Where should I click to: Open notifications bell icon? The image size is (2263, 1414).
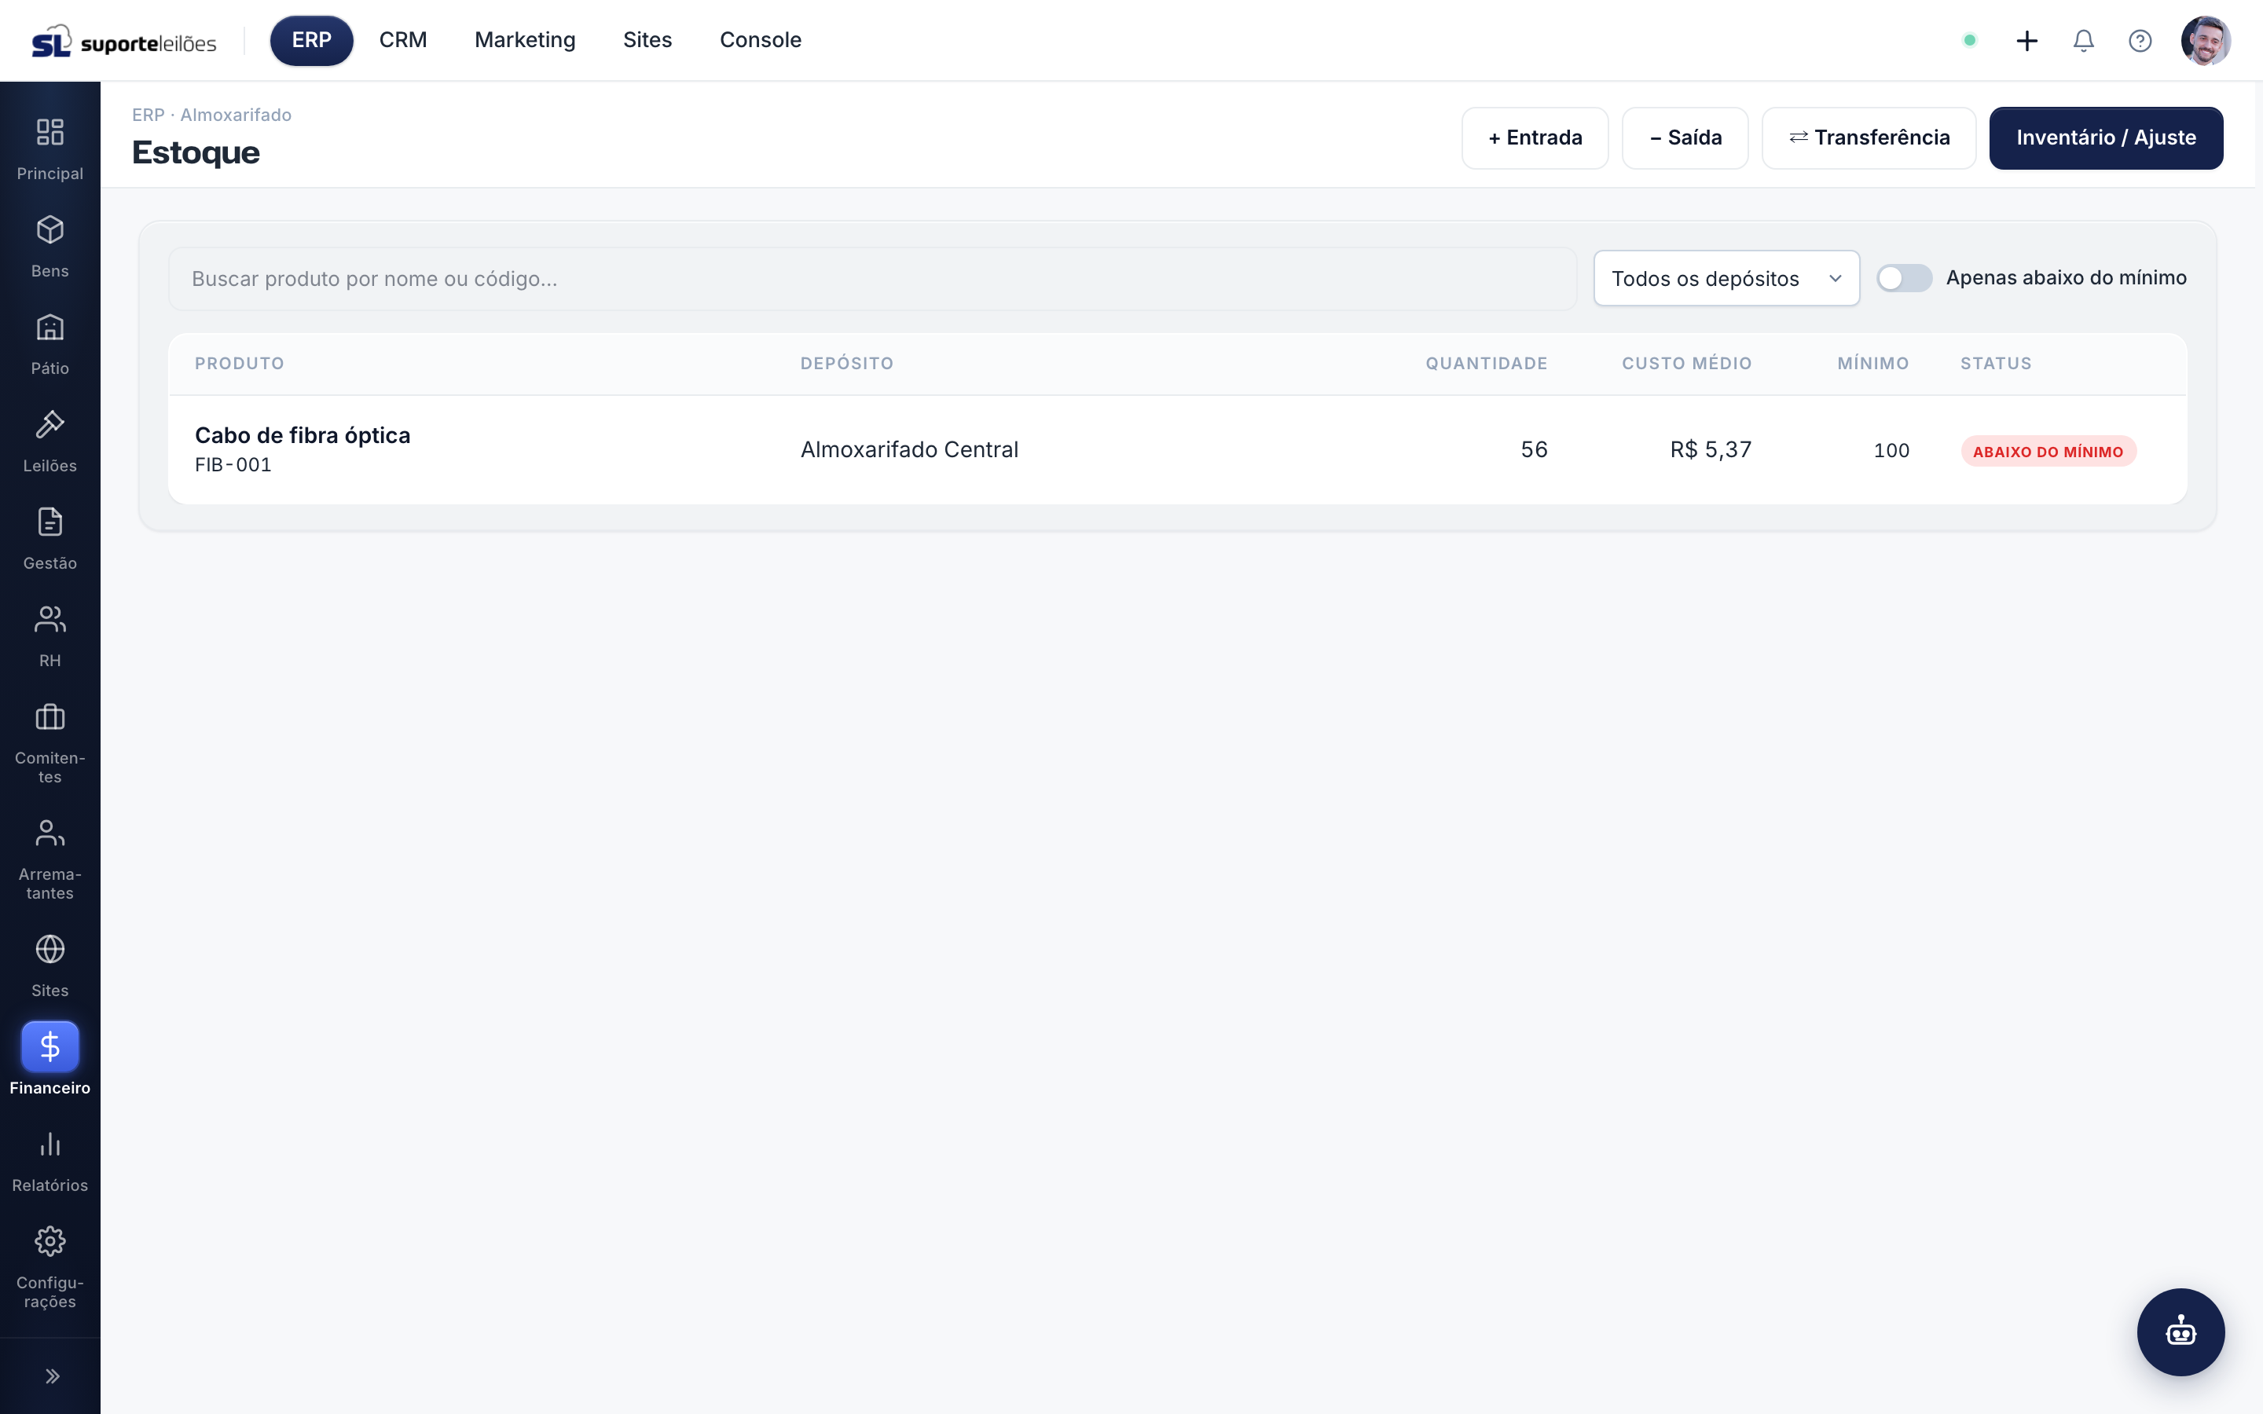pos(2084,40)
